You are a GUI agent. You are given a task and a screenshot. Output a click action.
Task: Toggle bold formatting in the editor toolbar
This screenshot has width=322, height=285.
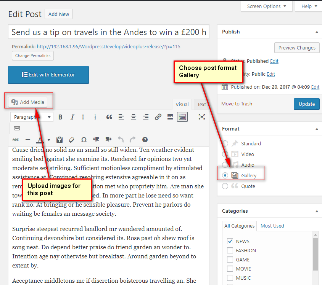tap(60, 117)
